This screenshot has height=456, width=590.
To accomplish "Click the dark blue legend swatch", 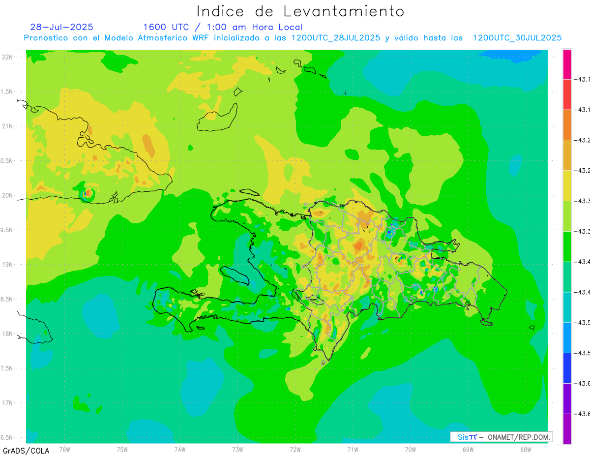I will [567, 367].
